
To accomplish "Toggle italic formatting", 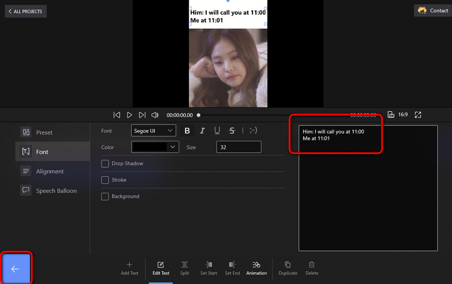I will [202, 131].
